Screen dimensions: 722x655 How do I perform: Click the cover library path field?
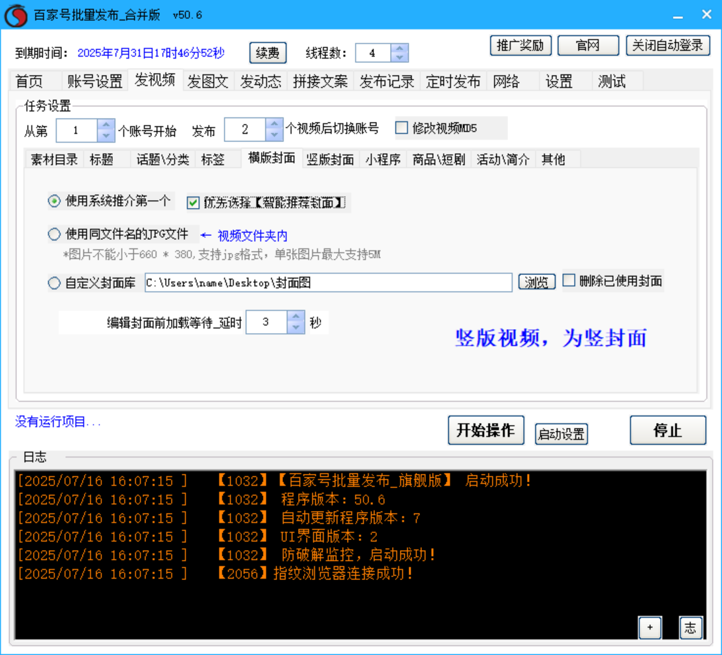(x=328, y=282)
